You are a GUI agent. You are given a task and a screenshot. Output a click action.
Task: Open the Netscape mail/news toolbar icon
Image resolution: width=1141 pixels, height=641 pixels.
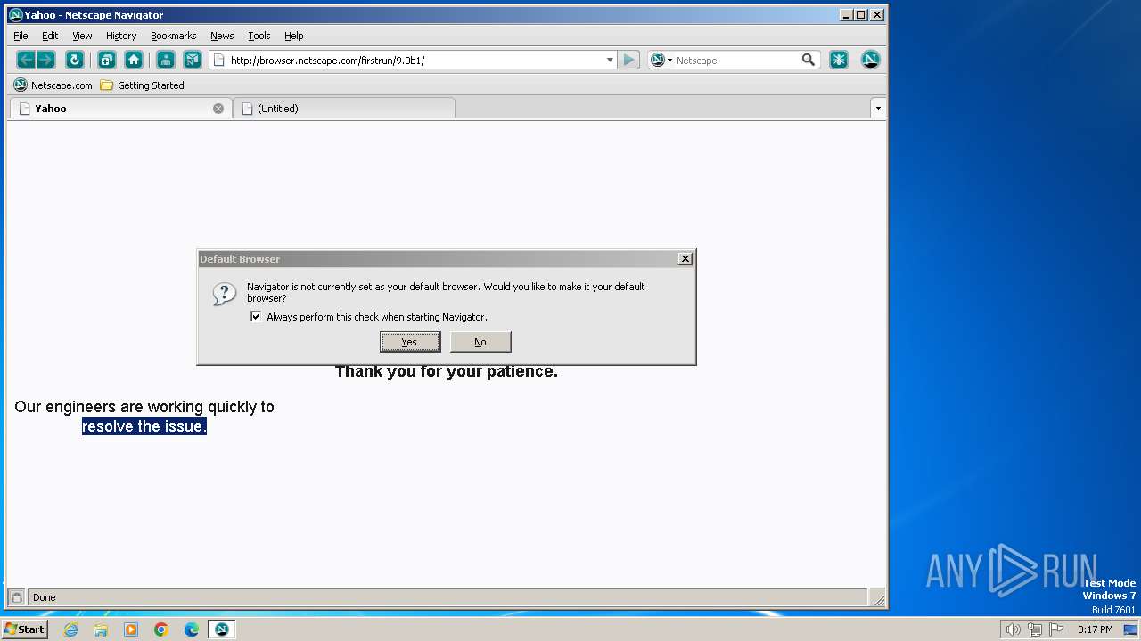tap(192, 60)
